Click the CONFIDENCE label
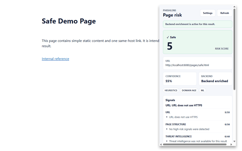The image size is (242, 151). tap(173, 76)
